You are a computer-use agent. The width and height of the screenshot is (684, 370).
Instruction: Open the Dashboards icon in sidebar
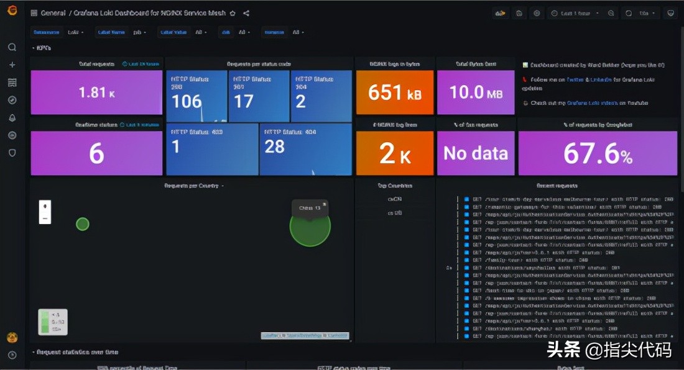pyautogui.click(x=12, y=83)
